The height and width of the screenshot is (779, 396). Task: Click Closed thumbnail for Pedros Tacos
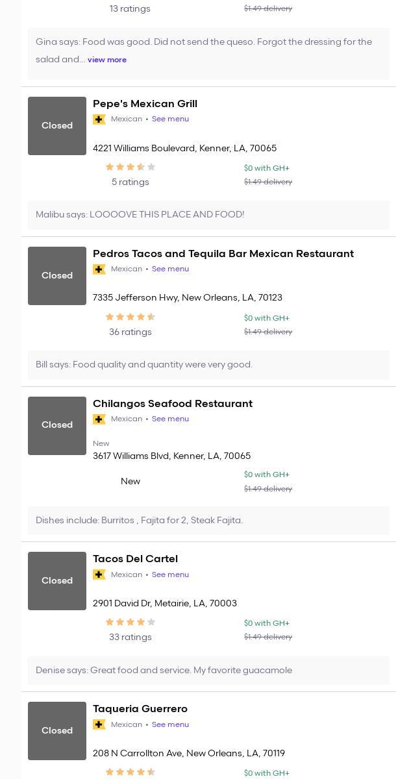[57, 276]
